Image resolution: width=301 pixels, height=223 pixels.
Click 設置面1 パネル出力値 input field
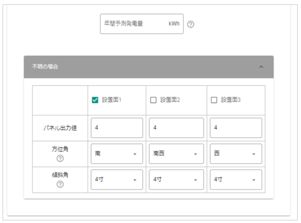click(117, 128)
